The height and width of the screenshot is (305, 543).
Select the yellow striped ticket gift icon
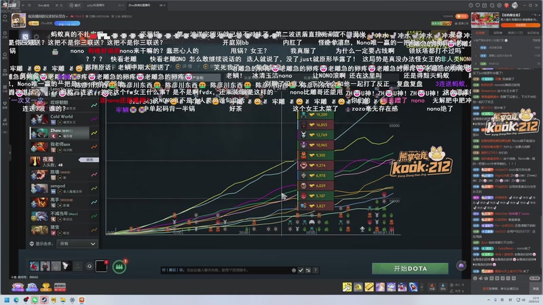[x=369, y=287]
